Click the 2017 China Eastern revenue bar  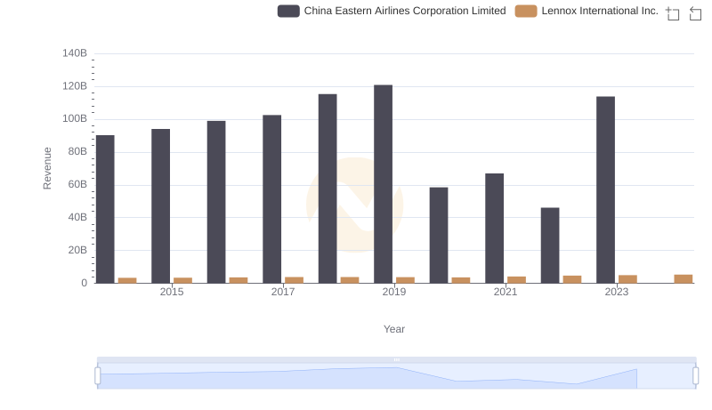pyautogui.click(x=272, y=199)
